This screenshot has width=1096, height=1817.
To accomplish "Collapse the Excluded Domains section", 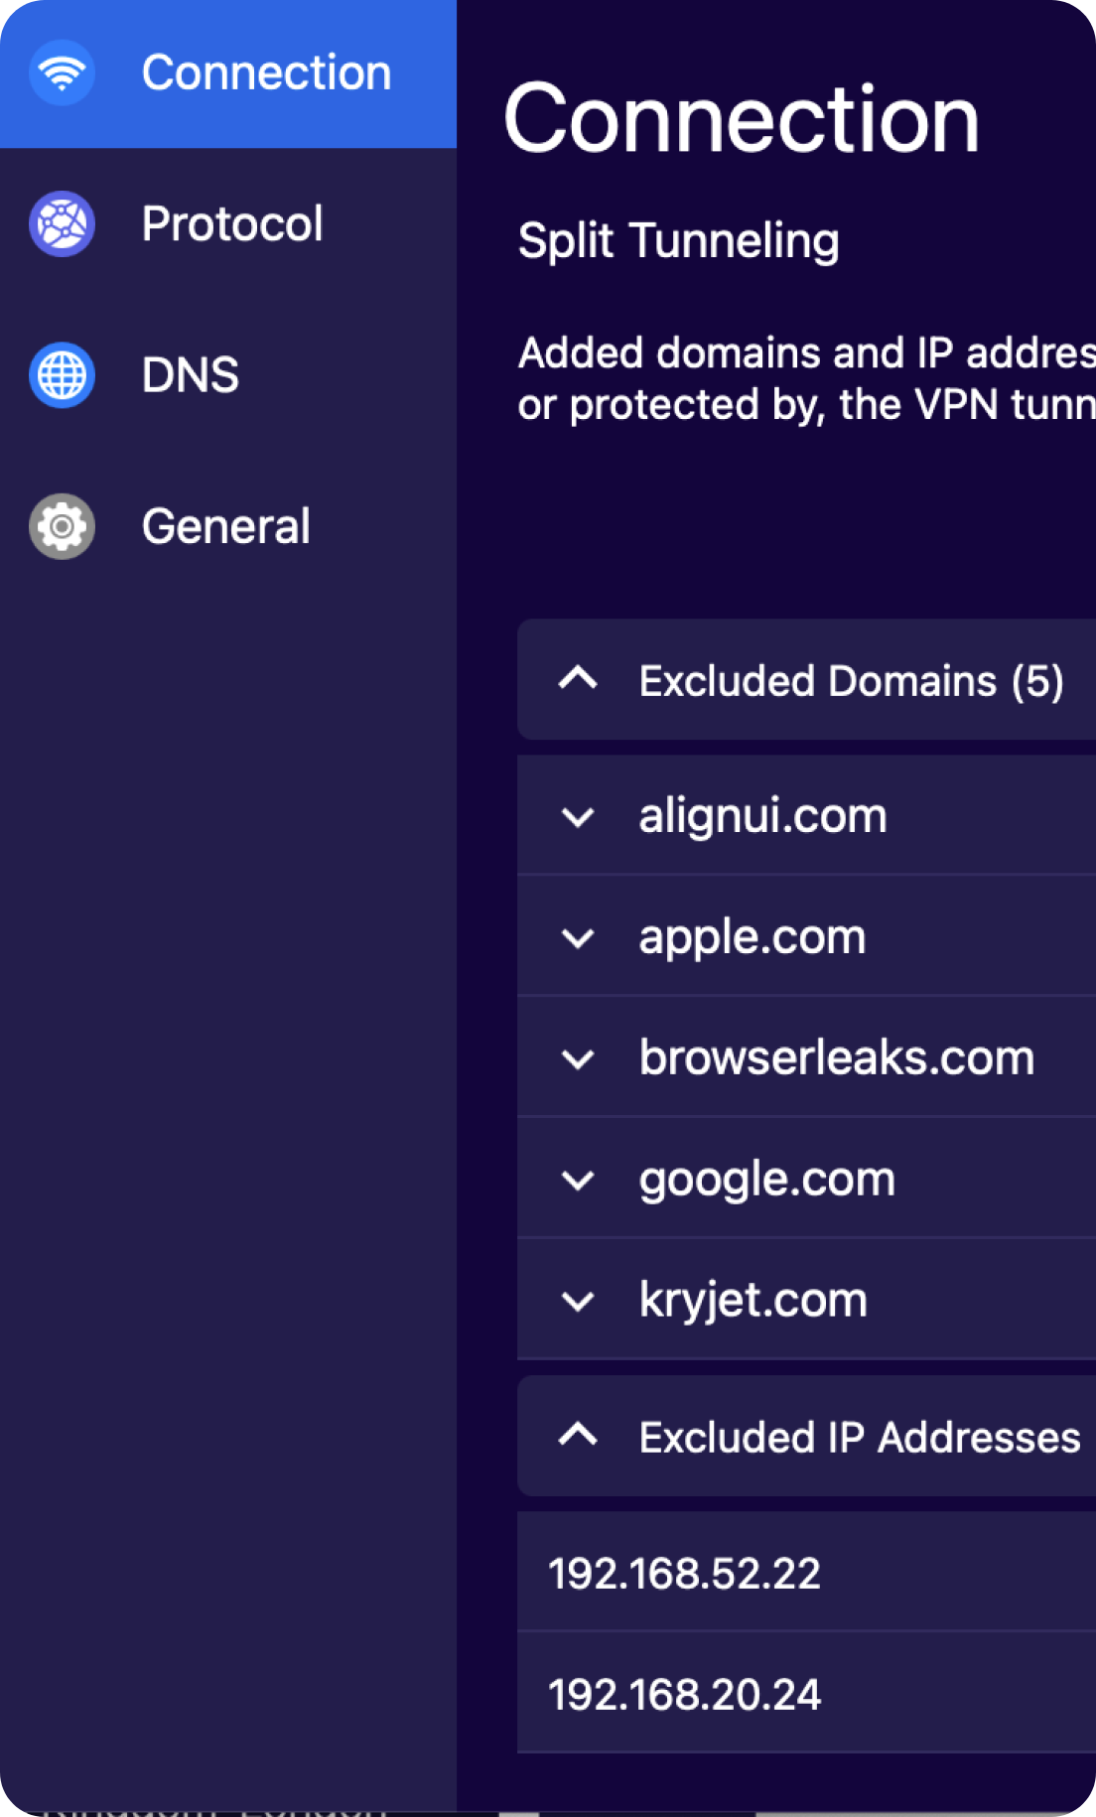I will [579, 680].
